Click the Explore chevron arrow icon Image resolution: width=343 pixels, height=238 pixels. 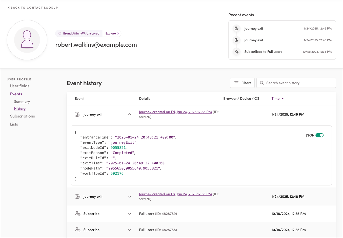click(118, 33)
